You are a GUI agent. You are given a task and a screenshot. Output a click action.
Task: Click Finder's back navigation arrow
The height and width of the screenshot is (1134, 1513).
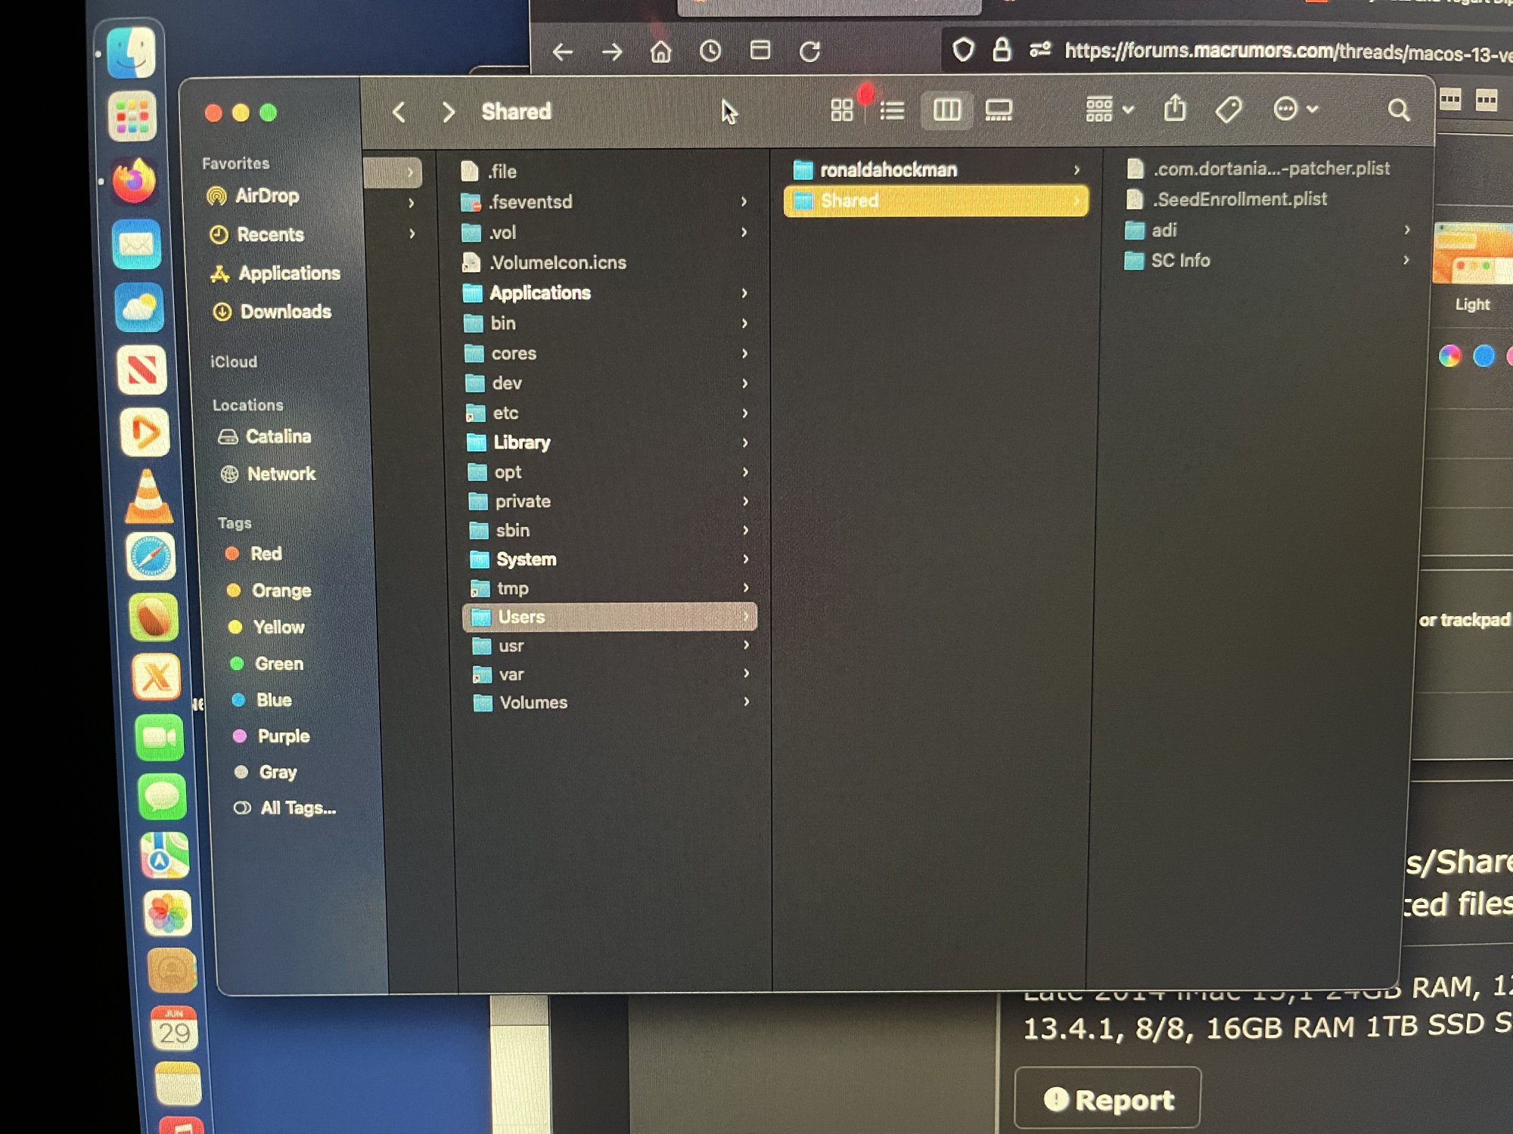pos(399,113)
